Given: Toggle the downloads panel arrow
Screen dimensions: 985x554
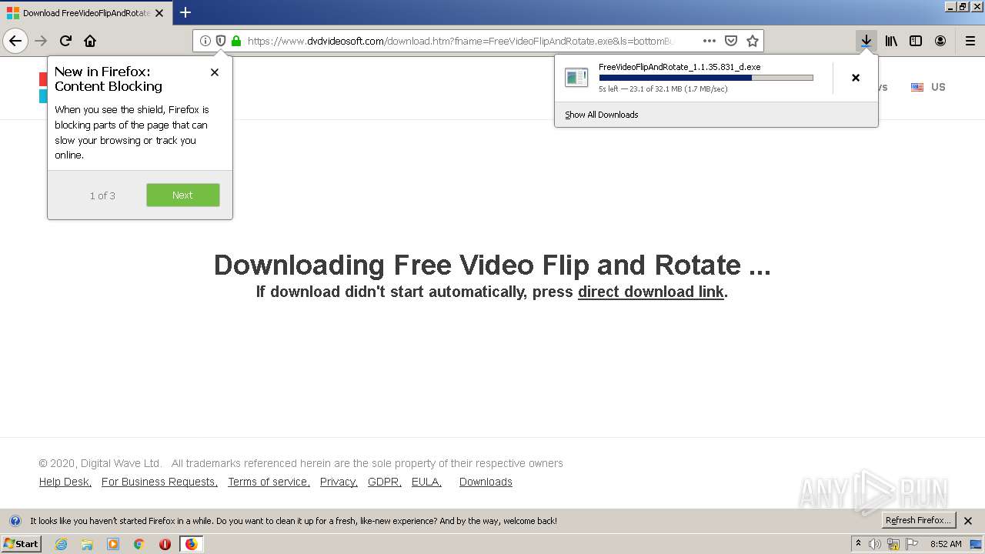Looking at the screenshot, I should [866, 41].
